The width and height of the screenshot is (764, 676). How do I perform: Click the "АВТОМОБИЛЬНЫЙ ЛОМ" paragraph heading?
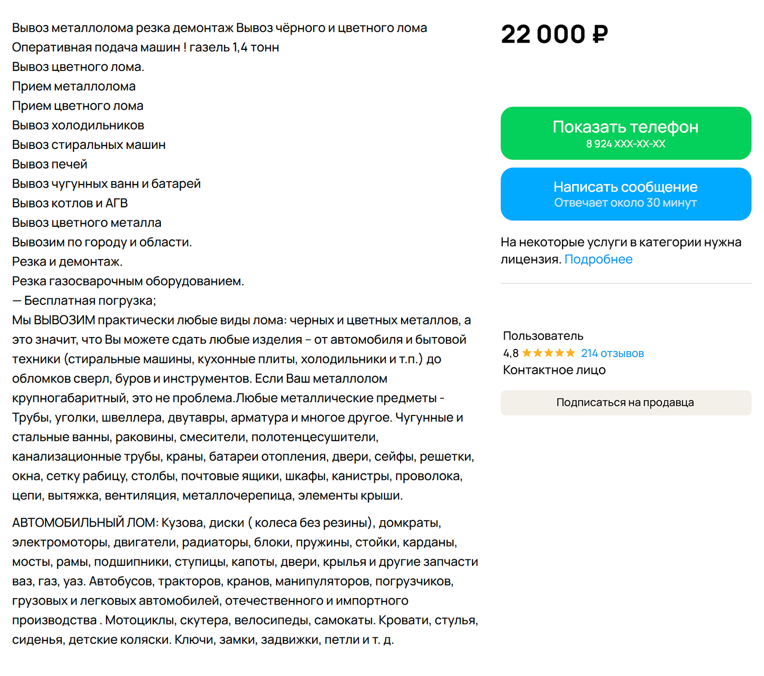click(81, 523)
